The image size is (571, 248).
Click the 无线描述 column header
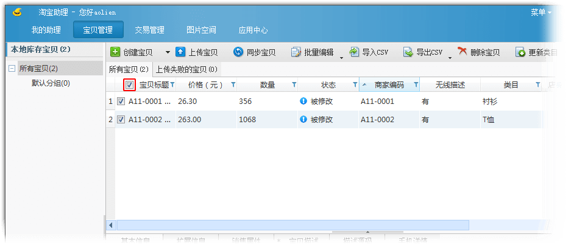450,85
